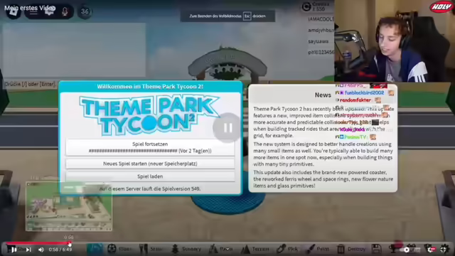The height and width of the screenshot is (256, 455).
Task: Skip to the next video
Action: pyautogui.click(x=28, y=250)
